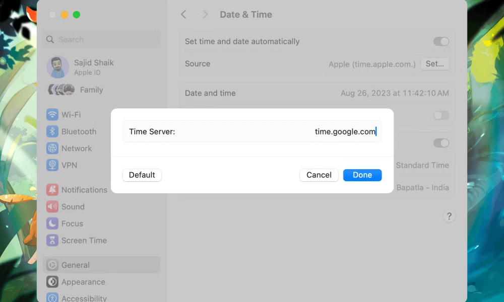Viewport: 504px width, 302px height.
Task: Click the General gear icon
Action: pyautogui.click(x=52, y=265)
